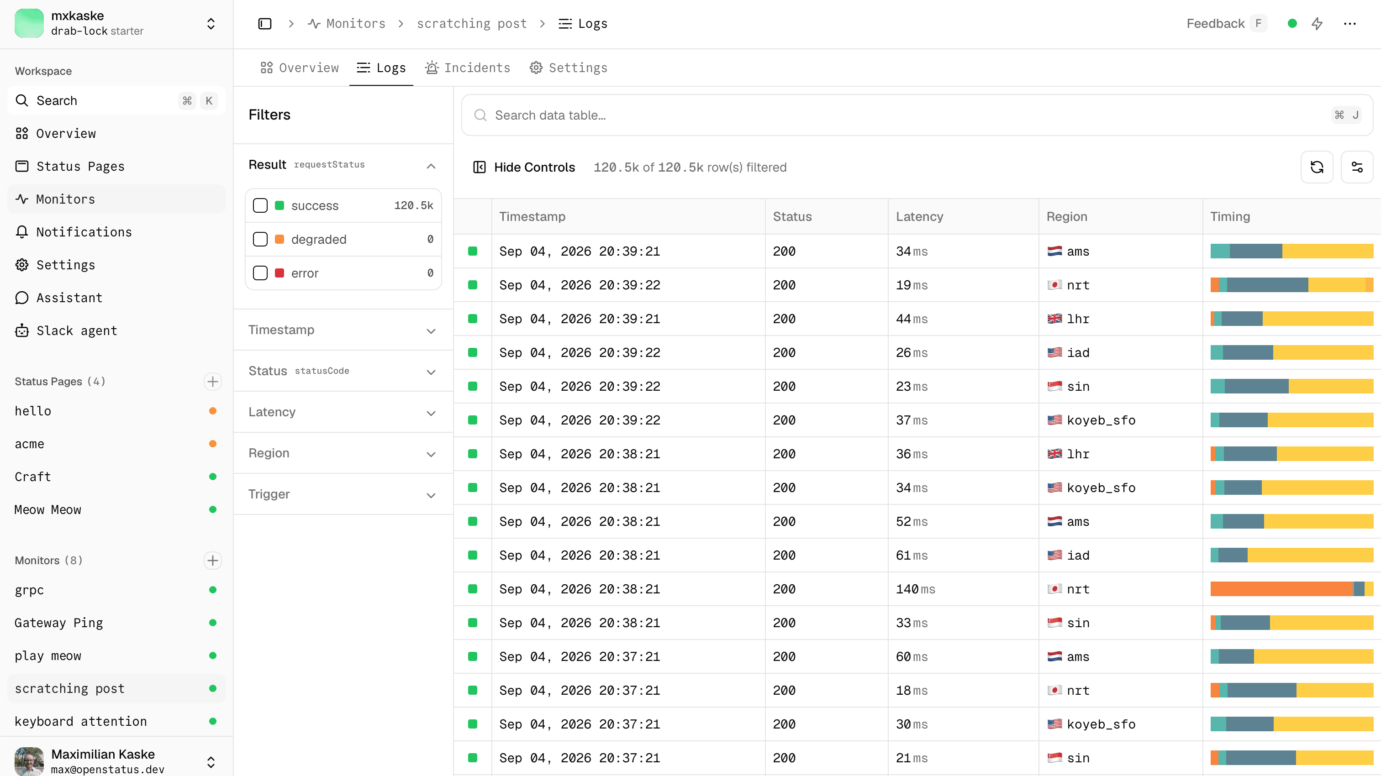Open the three-dots more menu
The width and height of the screenshot is (1381, 776).
(x=1350, y=24)
